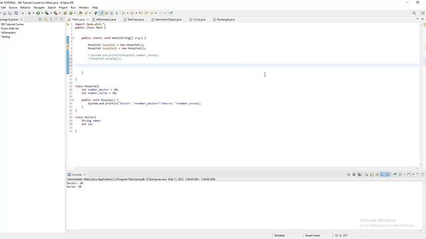The width and height of the screenshot is (426, 239).
Task: Click the External Tools run icon
Action: (55, 13)
